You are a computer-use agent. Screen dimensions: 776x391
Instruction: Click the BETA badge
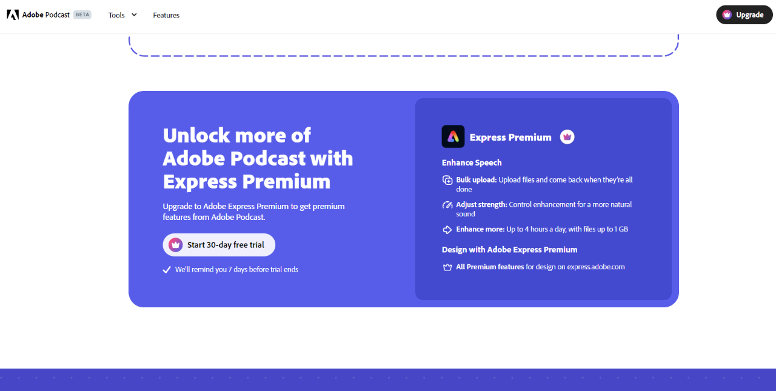(82, 15)
